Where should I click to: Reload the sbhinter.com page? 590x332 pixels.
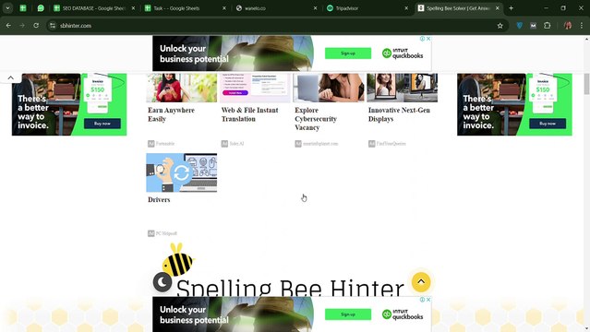pos(36,26)
